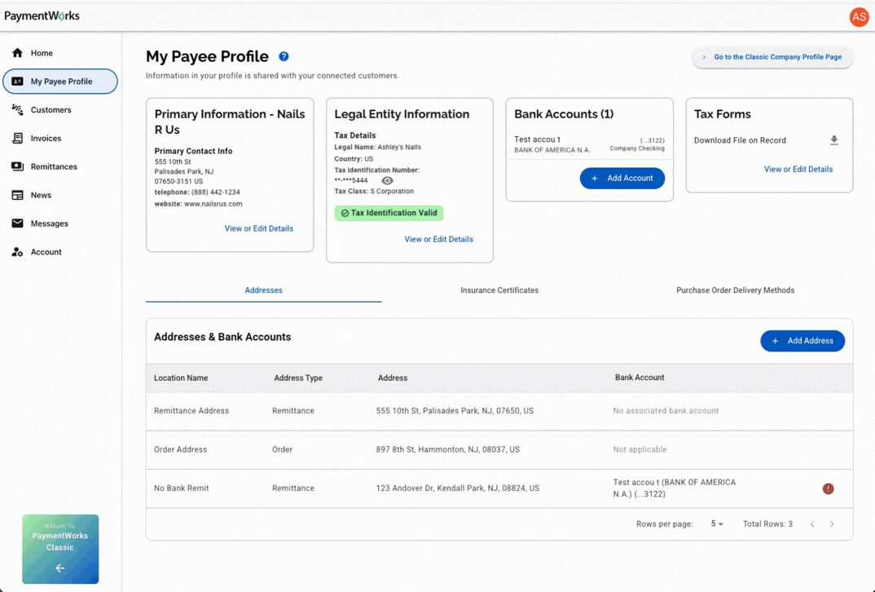875x592 pixels.
Task: Reveal the Tax Identification Number with eye icon
Action: pos(387,180)
